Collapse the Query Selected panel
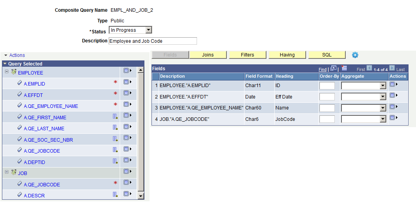 tap(5, 64)
